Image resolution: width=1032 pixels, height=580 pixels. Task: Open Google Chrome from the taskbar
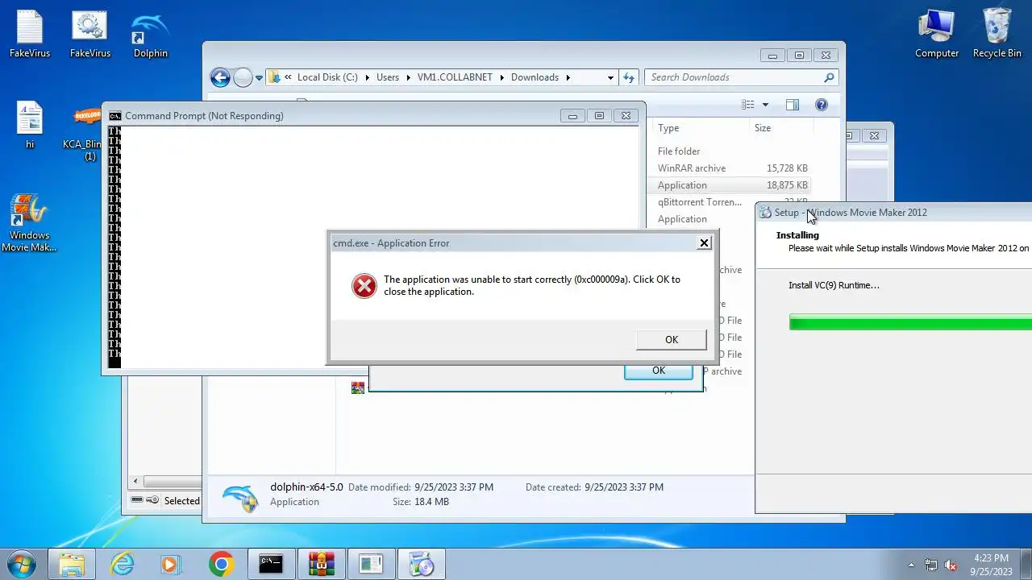pyautogui.click(x=221, y=564)
